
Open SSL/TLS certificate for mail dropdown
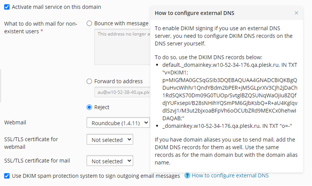click(x=110, y=161)
